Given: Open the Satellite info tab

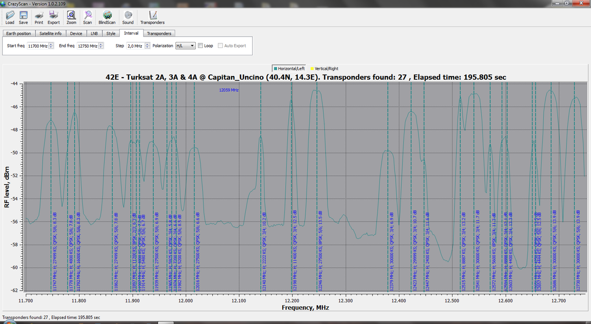Looking at the screenshot, I should pyautogui.click(x=50, y=33).
